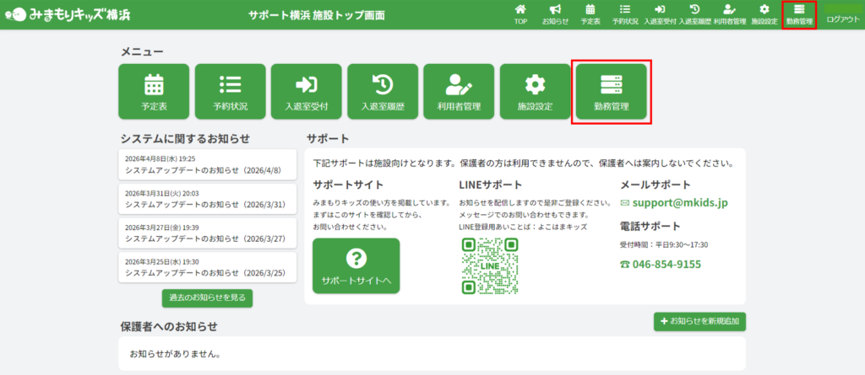Open the 2026/4/8 system update notice
This screenshot has width=865, height=375.
(207, 164)
